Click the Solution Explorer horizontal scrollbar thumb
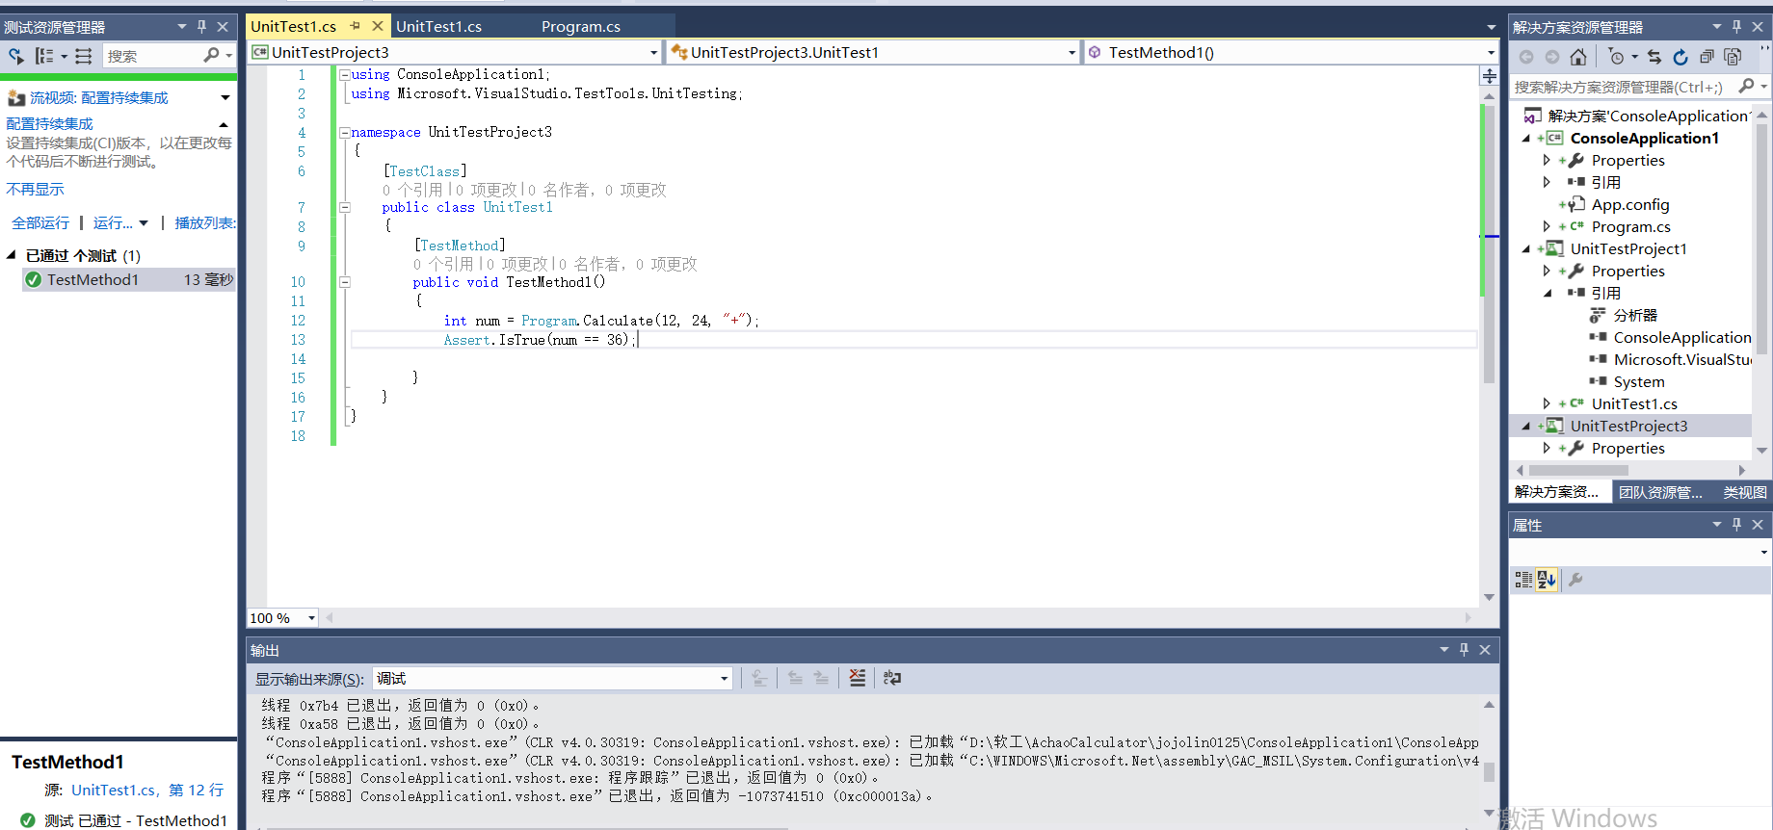This screenshot has height=830, width=1773. (1577, 471)
